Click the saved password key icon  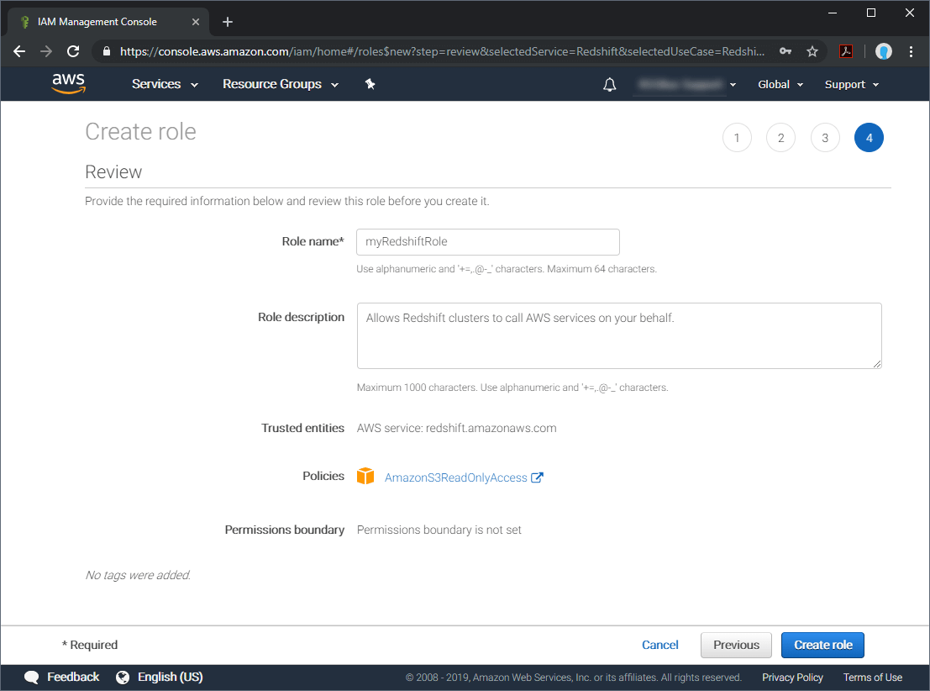tap(786, 51)
